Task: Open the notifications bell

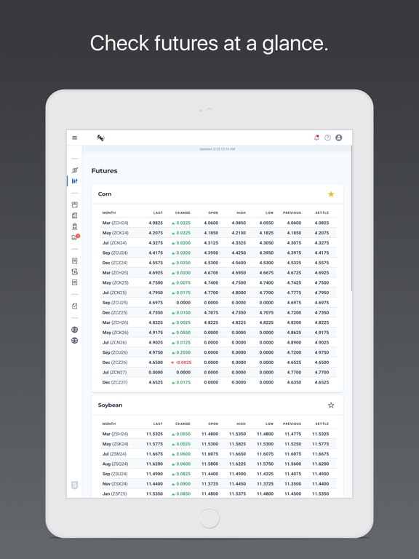Action: pyautogui.click(x=316, y=138)
